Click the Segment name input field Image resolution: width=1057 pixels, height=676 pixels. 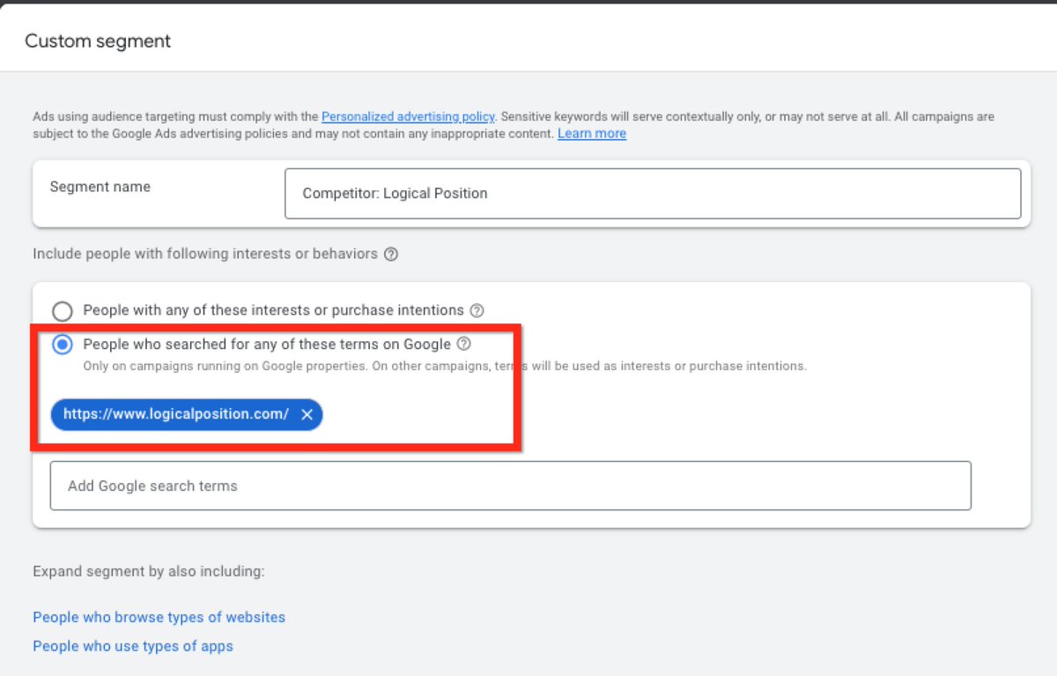click(x=653, y=193)
